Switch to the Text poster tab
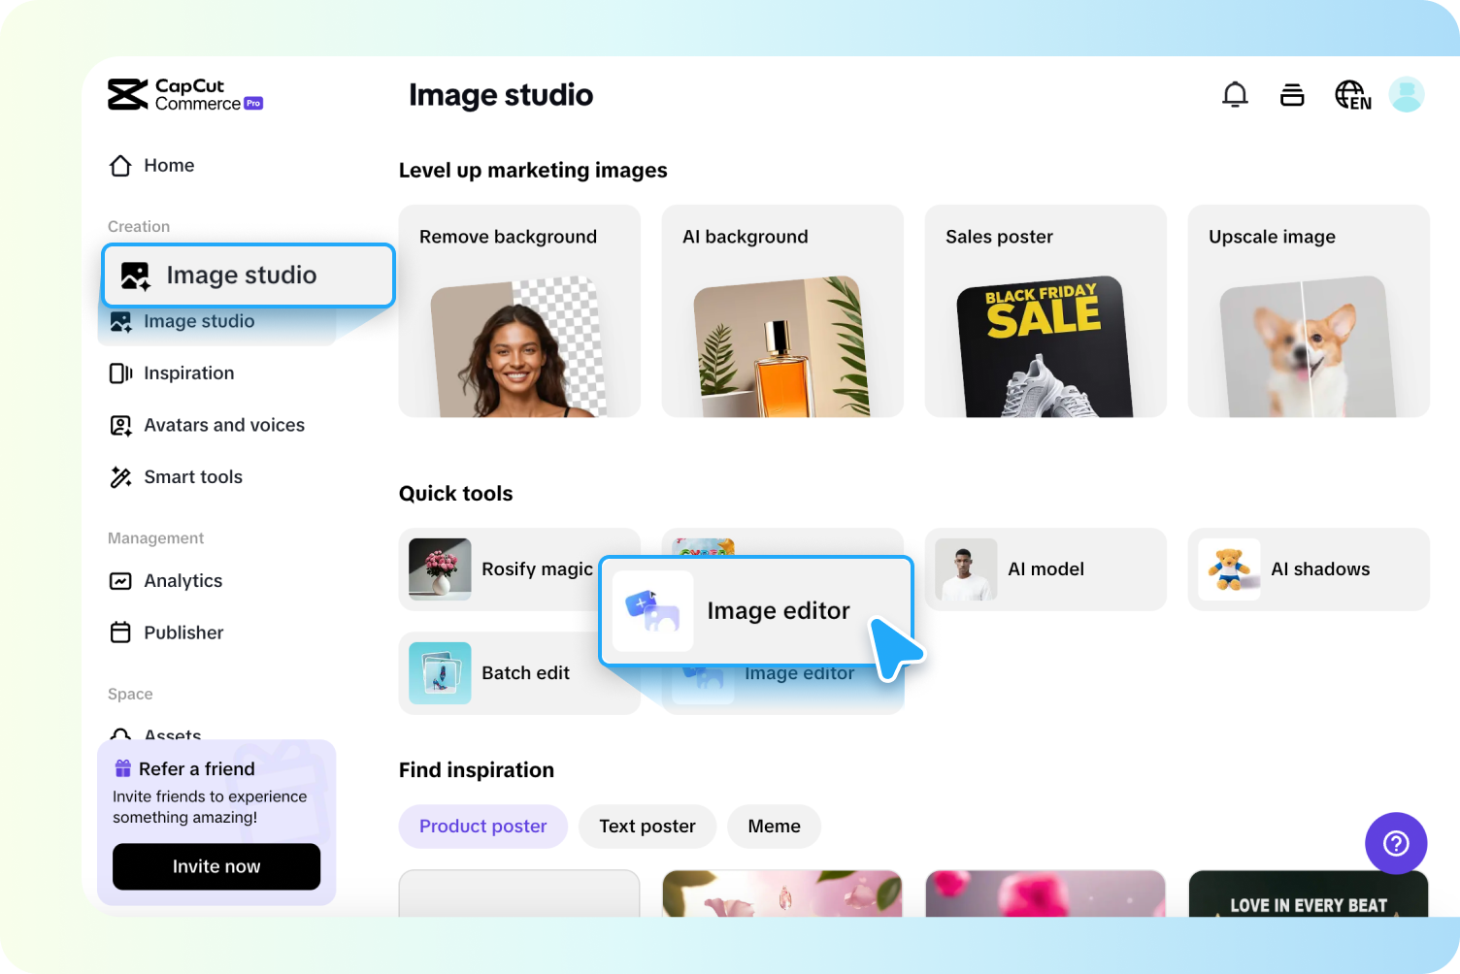Viewport: 1460px width, 974px height. click(647, 827)
